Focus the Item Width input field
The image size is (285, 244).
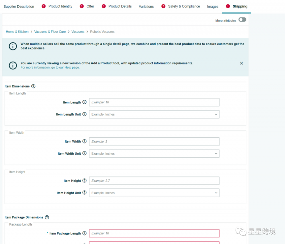pyautogui.click(x=154, y=142)
